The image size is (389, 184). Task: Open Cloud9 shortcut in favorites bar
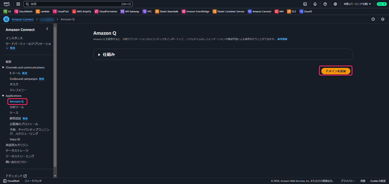coord(306,12)
